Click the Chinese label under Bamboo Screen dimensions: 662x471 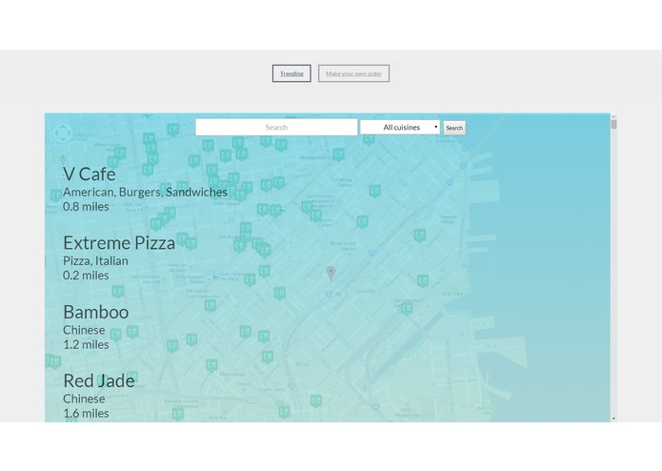[x=84, y=330]
